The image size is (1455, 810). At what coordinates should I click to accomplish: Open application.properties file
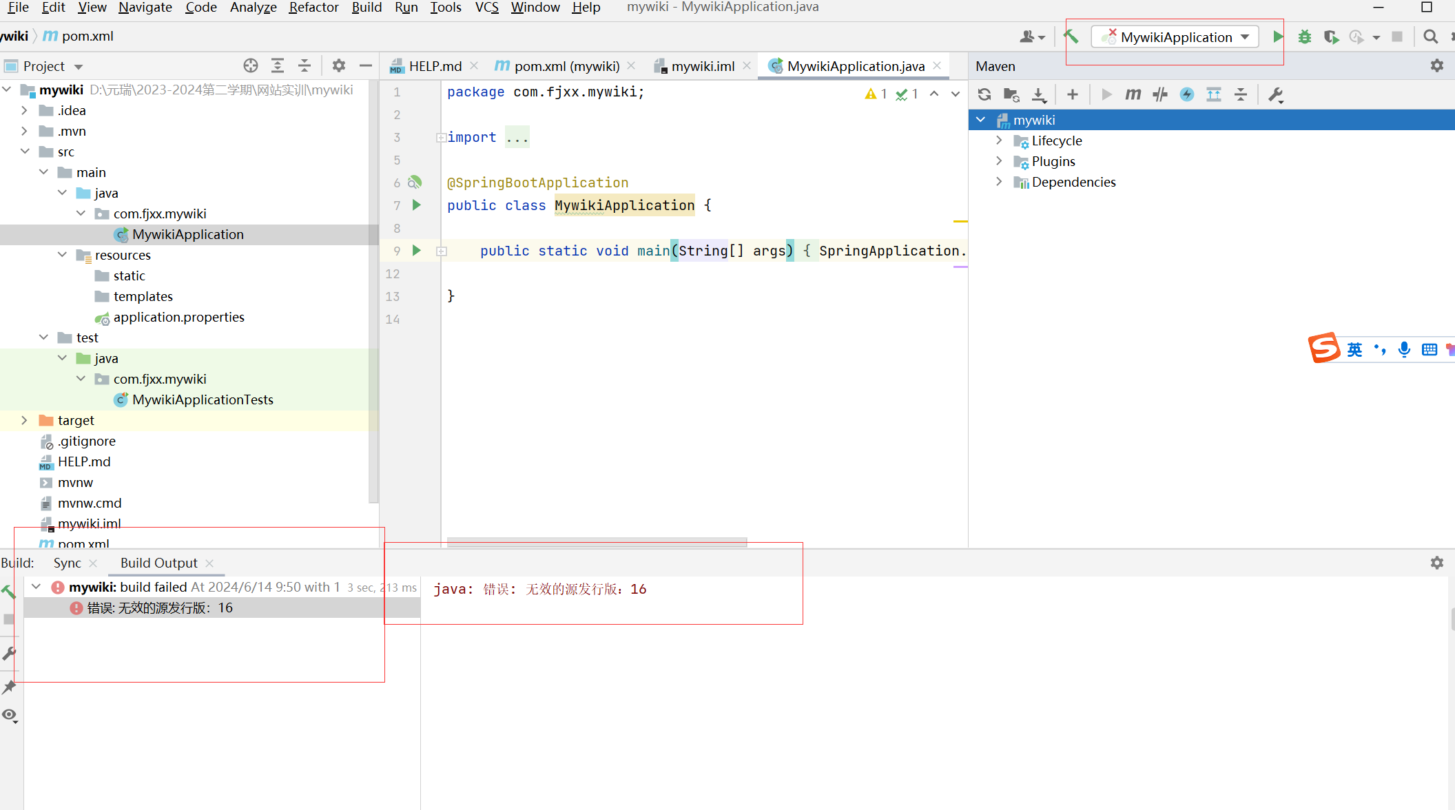178,317
